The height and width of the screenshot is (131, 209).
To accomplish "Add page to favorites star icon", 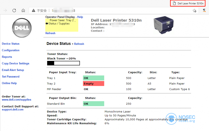I will [x=194, y=11].
